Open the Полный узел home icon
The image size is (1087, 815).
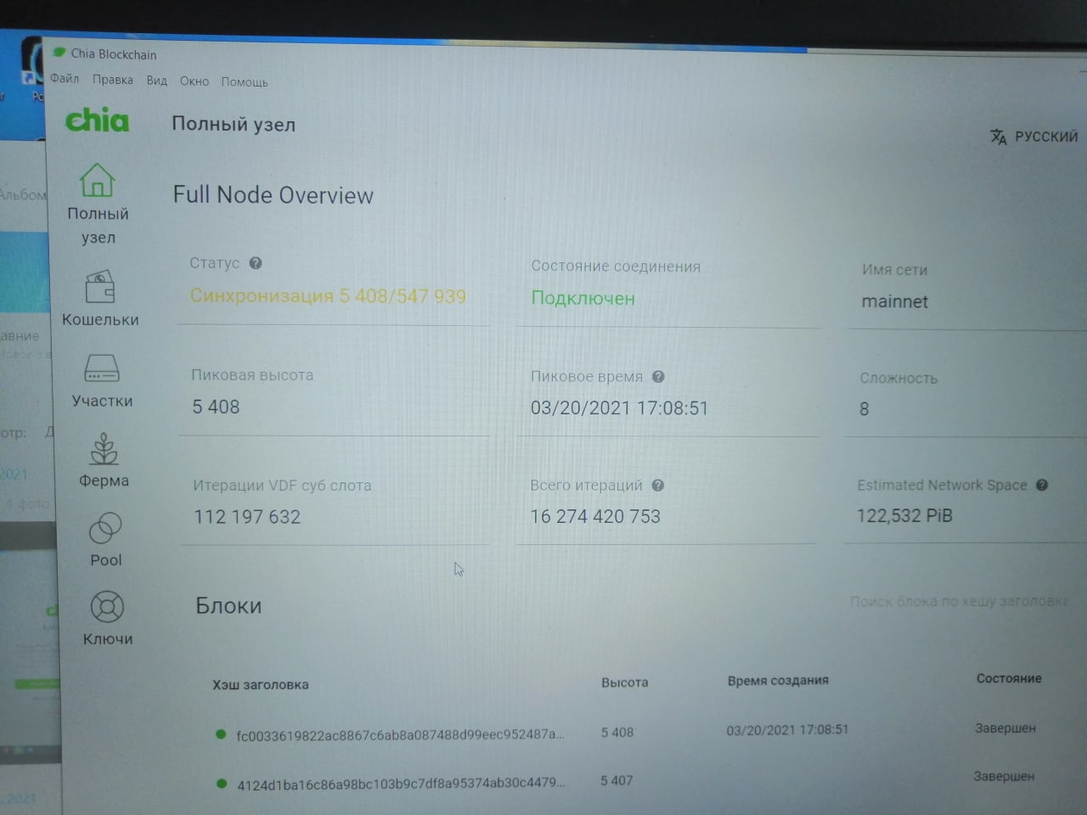[x=97, y=180]
